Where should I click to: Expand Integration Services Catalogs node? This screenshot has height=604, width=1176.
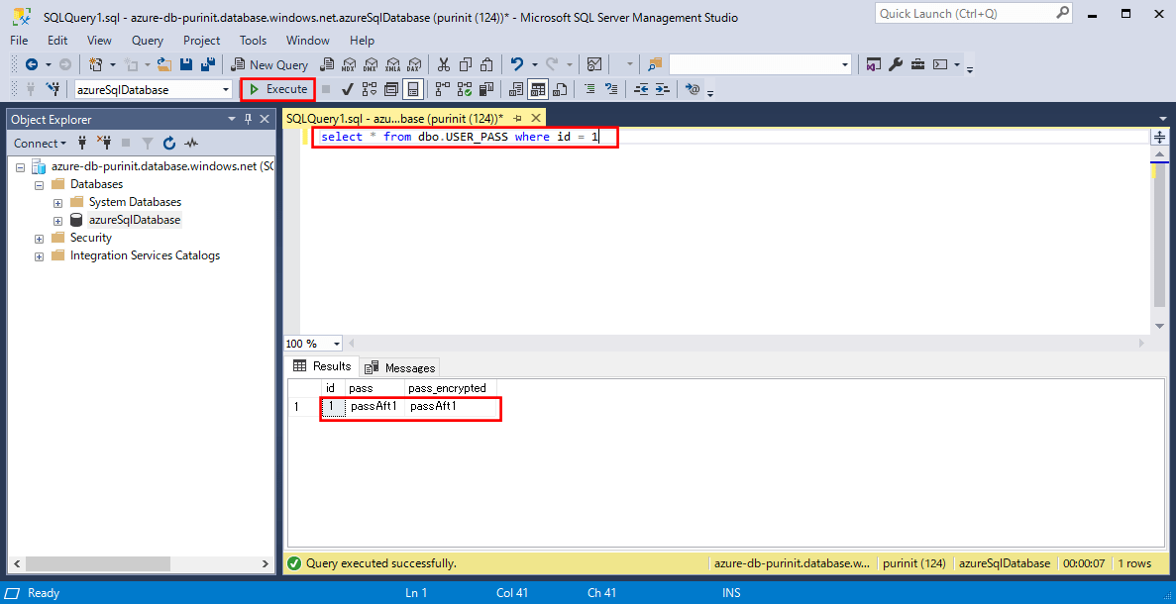[39, 256]
